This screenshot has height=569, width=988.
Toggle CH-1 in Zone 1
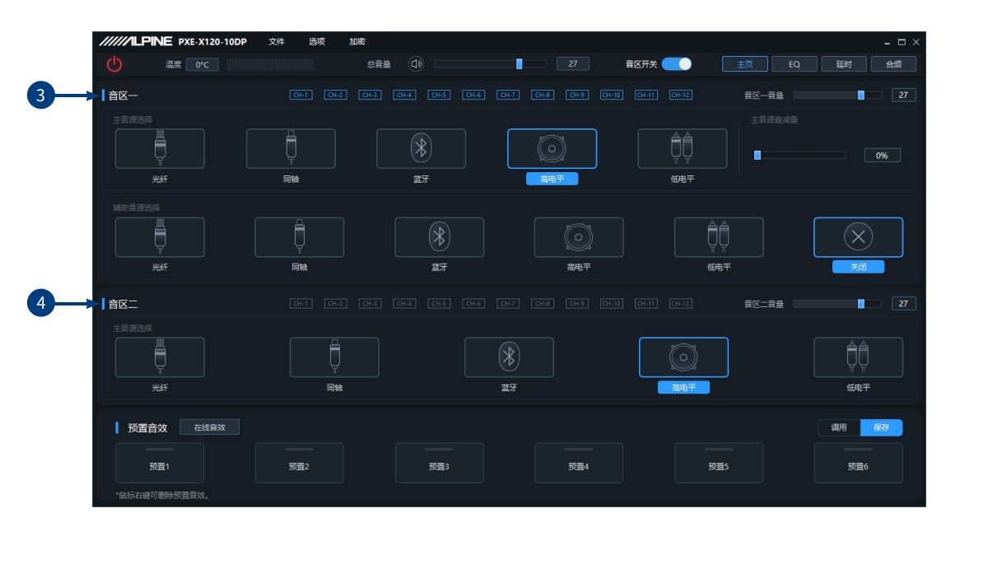coord(301,95)
